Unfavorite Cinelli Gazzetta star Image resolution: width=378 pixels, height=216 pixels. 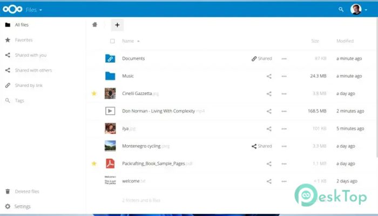pyautogui.click(x=94, y=93)
